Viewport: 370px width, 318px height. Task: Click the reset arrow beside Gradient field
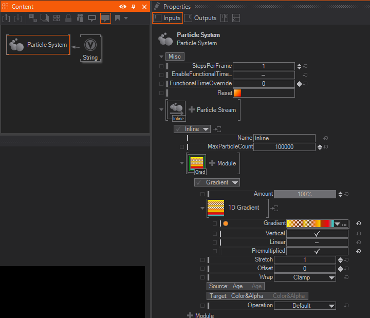358,223
